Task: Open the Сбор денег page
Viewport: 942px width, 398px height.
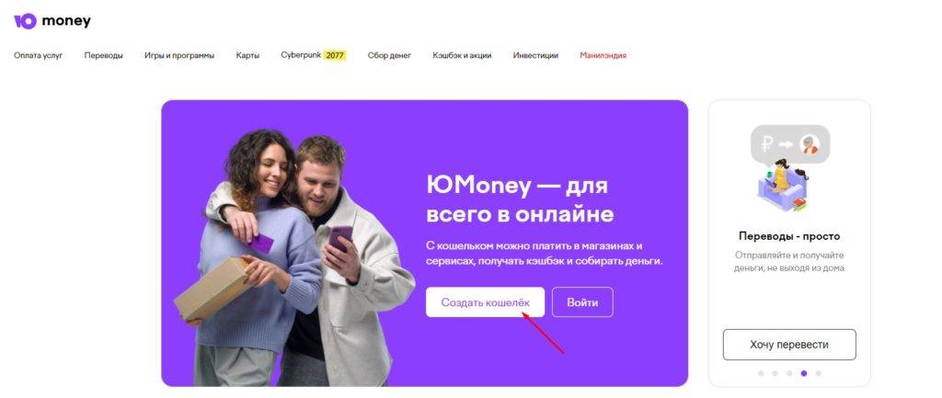Action: coord(389,55)
